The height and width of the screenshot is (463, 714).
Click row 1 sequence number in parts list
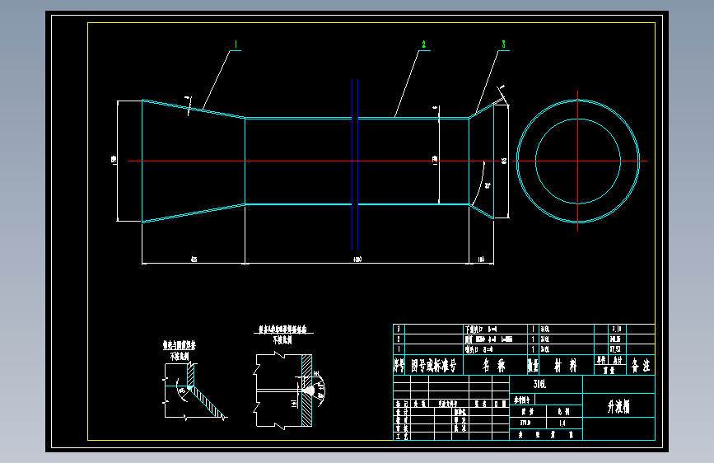[x=399, y=349]
